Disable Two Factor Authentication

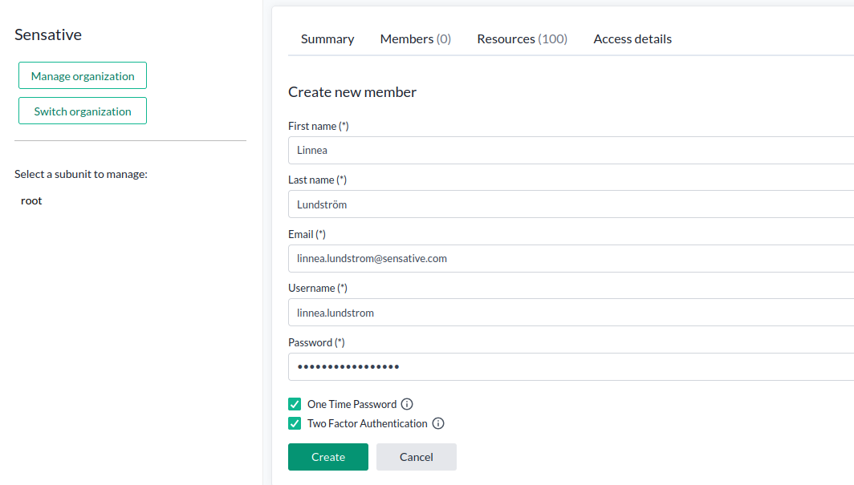tap(295, 423)
